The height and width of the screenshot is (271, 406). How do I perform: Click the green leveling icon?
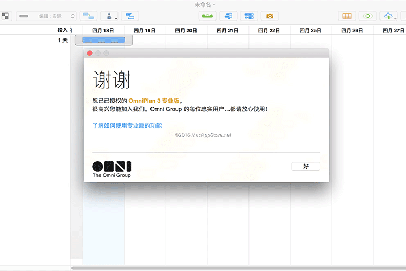[208, 16]
